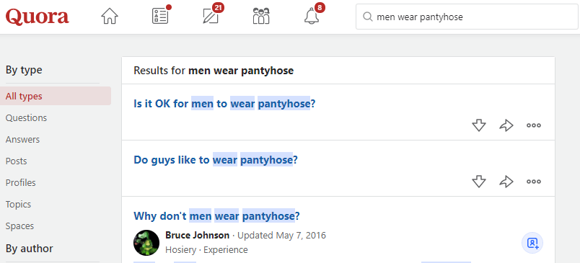Open more options for "Do guys like" question
580x263 pixels.
pyautogui.click(x=534, y=182)
